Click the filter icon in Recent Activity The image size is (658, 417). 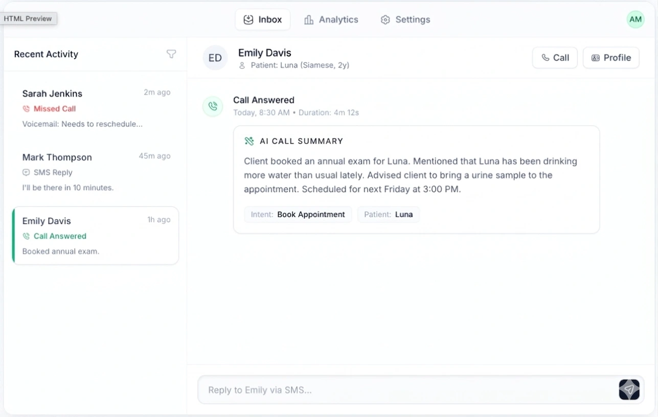pos(171,54)
